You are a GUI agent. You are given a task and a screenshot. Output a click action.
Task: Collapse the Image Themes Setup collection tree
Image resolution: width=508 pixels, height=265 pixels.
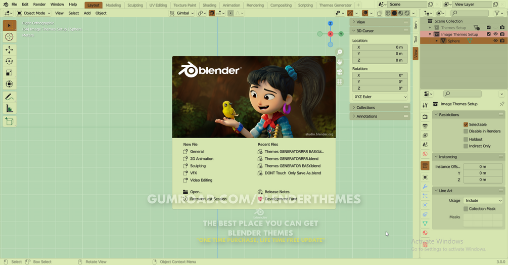(430, 34)
